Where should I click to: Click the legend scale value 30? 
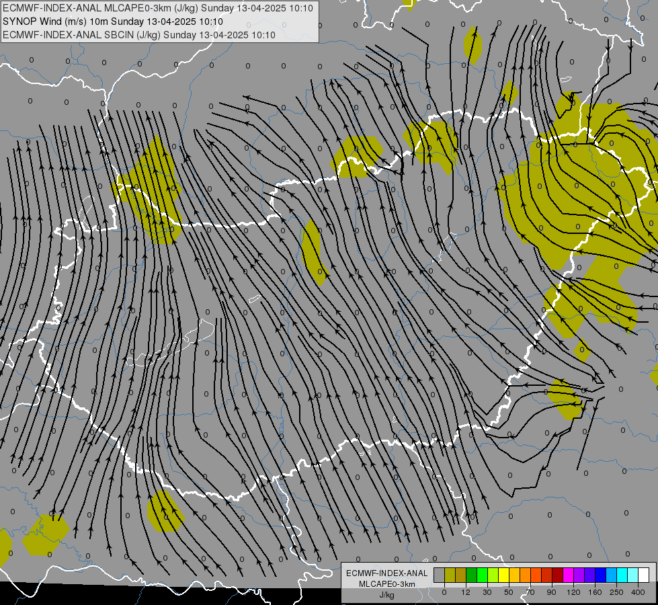point(487,592)
